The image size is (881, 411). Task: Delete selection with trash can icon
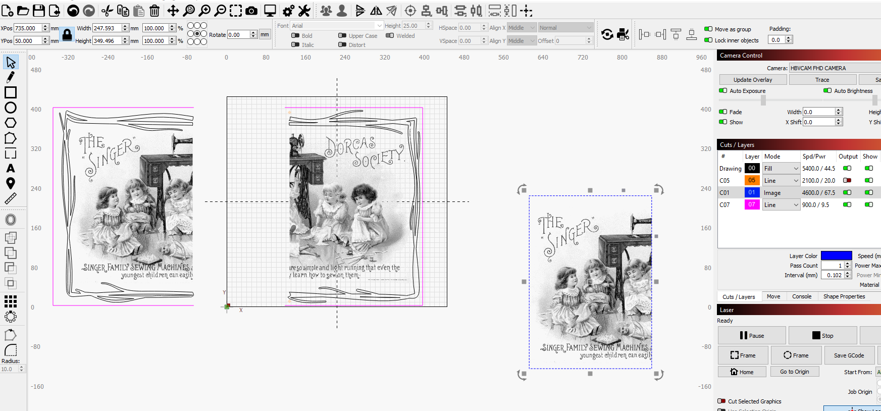point(154,11)
